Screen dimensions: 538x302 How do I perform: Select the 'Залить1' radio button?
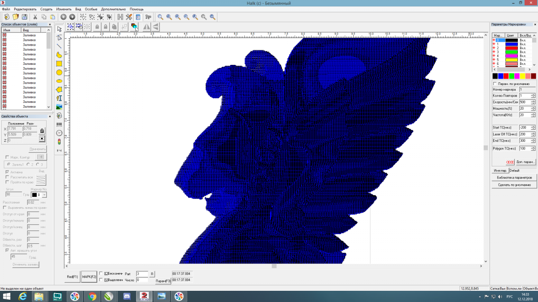(9, 164)
